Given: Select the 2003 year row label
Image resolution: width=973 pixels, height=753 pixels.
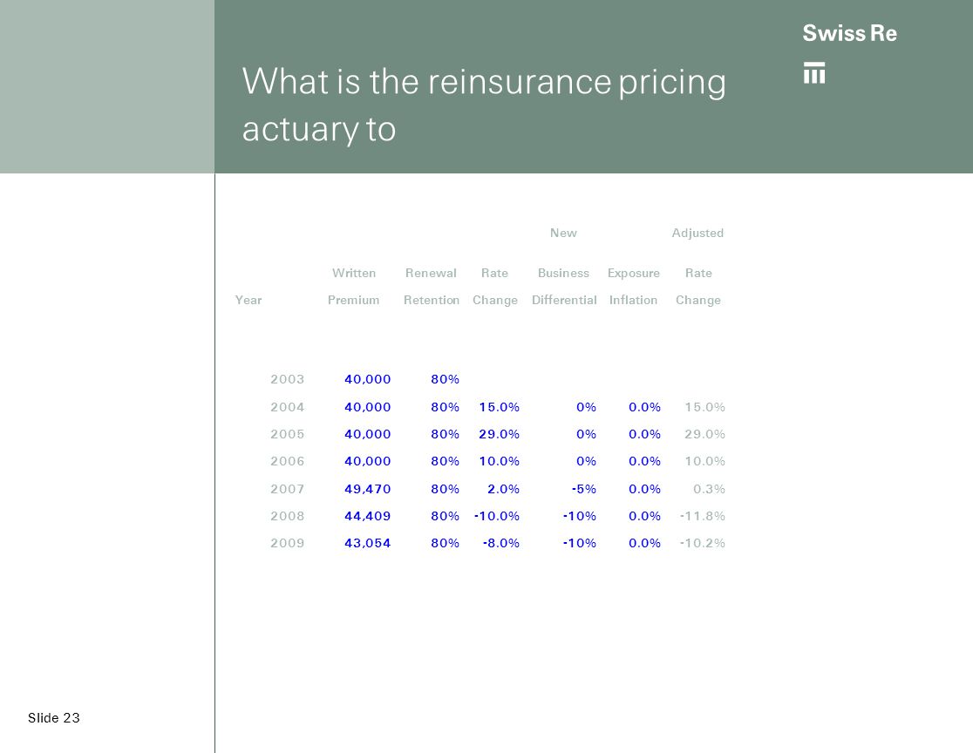Looking at the screenshot, I should click(288, 379).
